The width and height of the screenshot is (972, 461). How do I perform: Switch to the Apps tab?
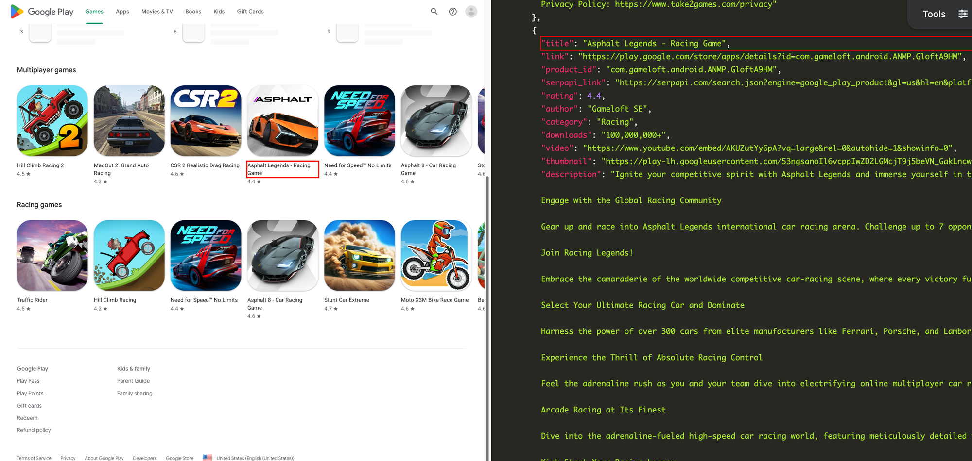coord(122,11)
